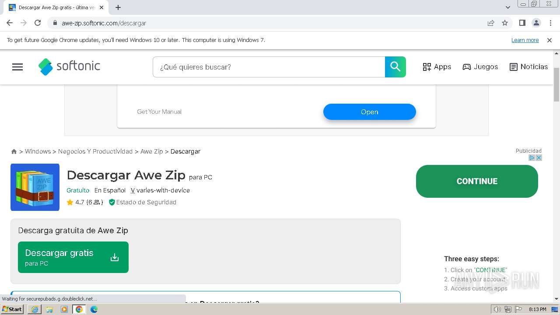Open Windows Media Player taskbar icon
Image resolution: width=560 pixels, height=315 pixels.
click(x=64, y=309)
